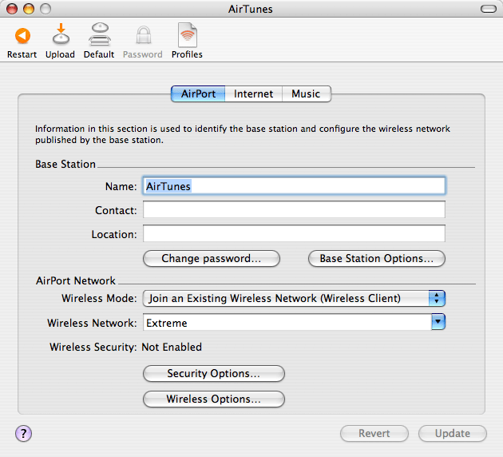Click the AirPort Network section heading
503x457 pixels.
point(76,280)
